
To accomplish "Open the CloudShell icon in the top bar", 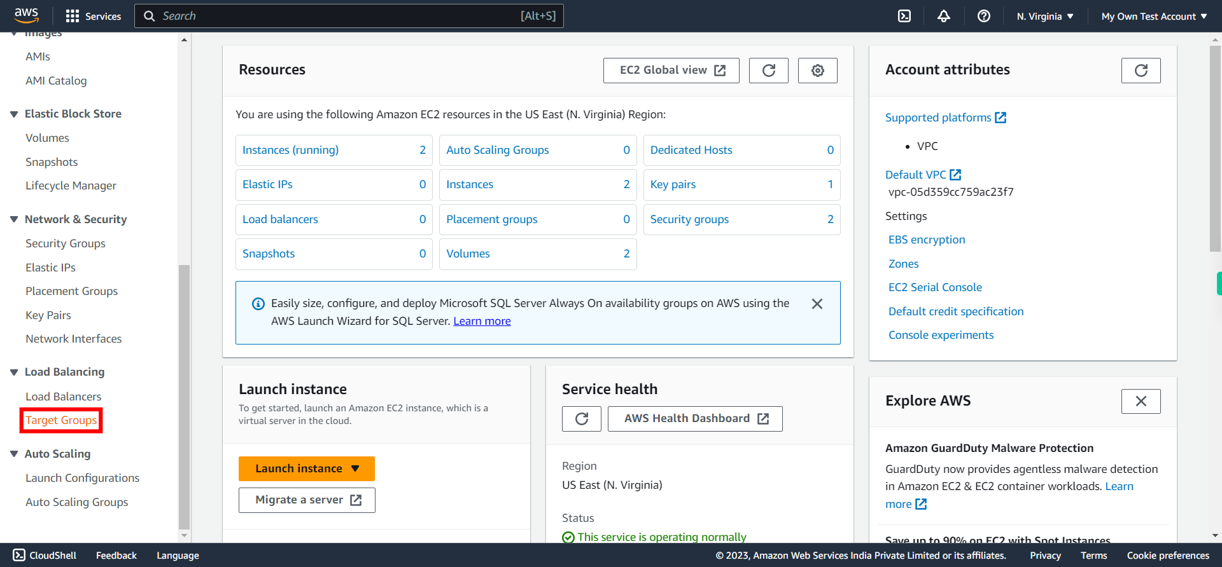I will [x=904, y=16].
